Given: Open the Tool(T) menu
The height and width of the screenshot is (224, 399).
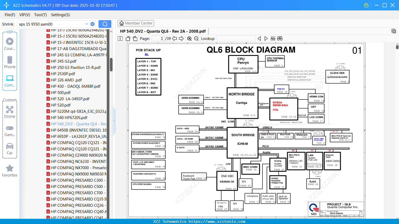Looking at the screenshot, I should [x=41, y=15].
